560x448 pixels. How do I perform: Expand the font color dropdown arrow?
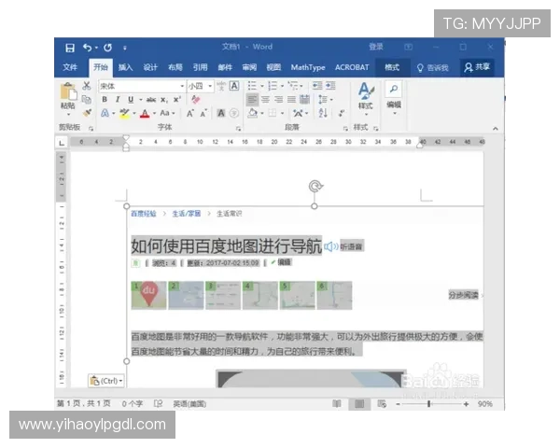pyautogui.click(x=154, y=114)
